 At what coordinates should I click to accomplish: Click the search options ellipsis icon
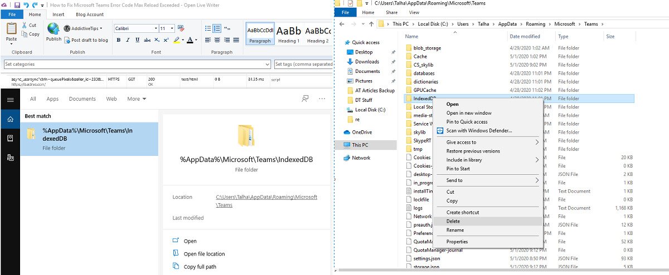click(322, 99)
